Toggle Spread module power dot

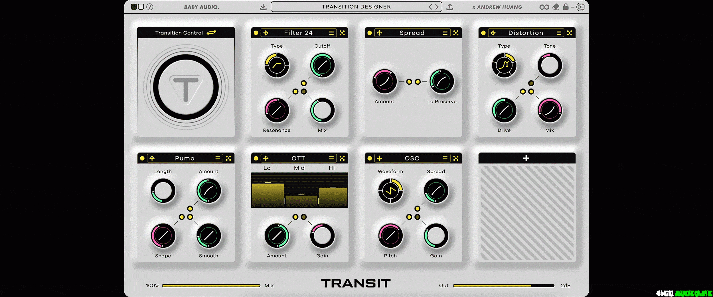[370, 33]
